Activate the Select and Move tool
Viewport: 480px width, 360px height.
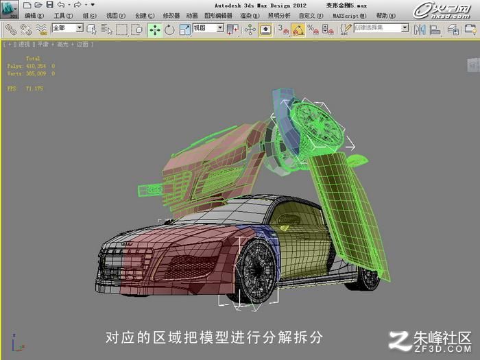(x=155, y=30)
